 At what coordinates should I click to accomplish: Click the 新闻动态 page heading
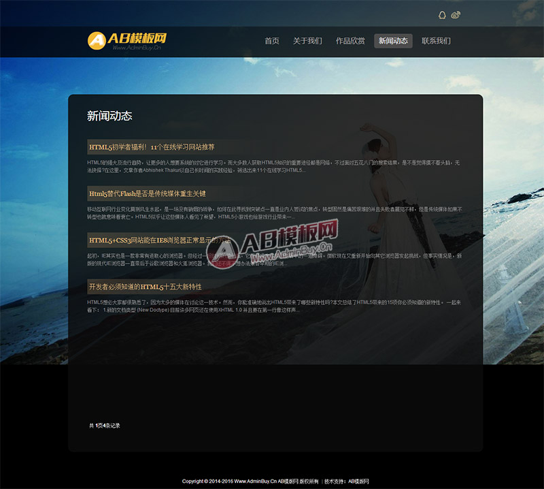click(x=109, y=116)
